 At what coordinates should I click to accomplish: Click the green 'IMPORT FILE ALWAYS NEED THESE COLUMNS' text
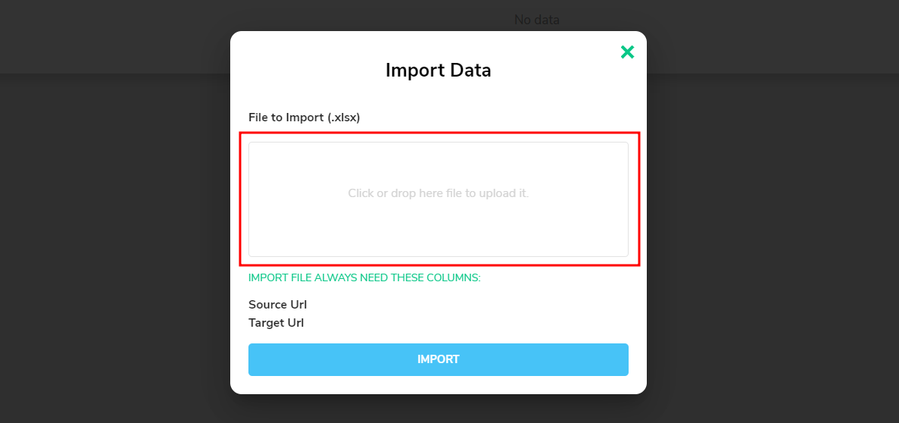(x=364, y=277)
